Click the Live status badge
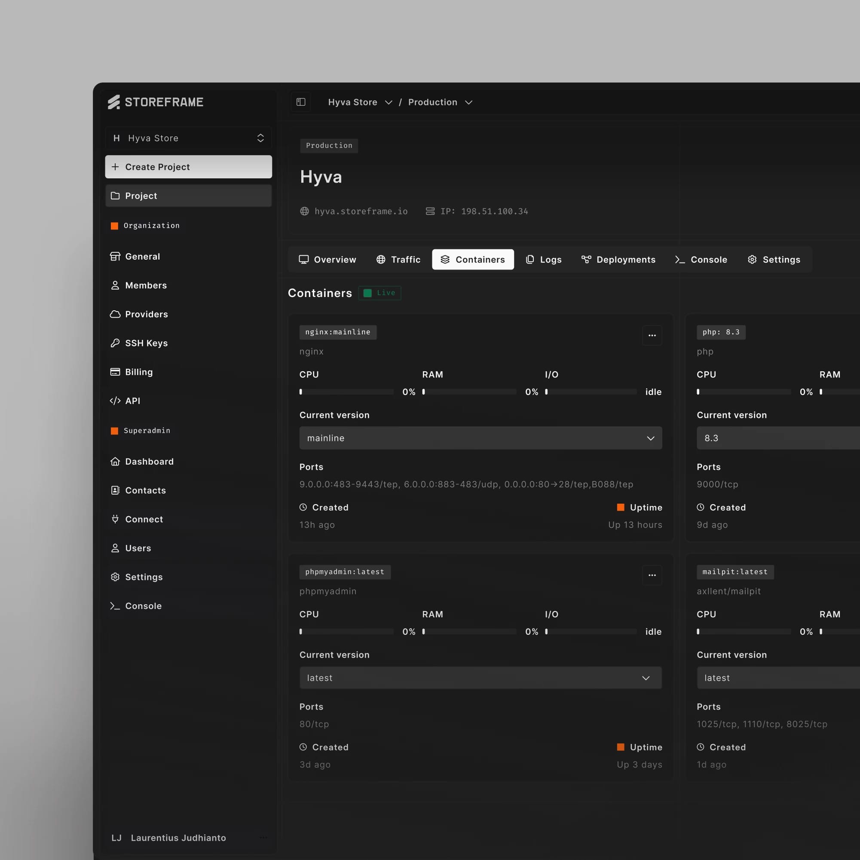This screenshot has height=860, width=860. point(380,293)
